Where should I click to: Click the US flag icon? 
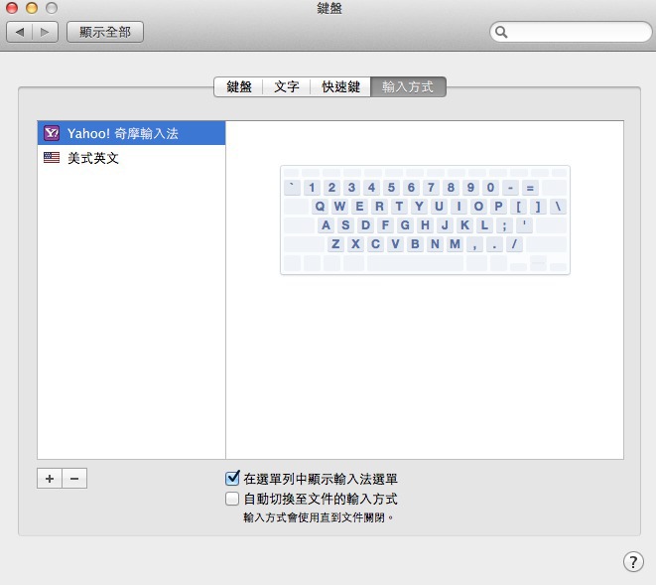(x=52, y=158)
